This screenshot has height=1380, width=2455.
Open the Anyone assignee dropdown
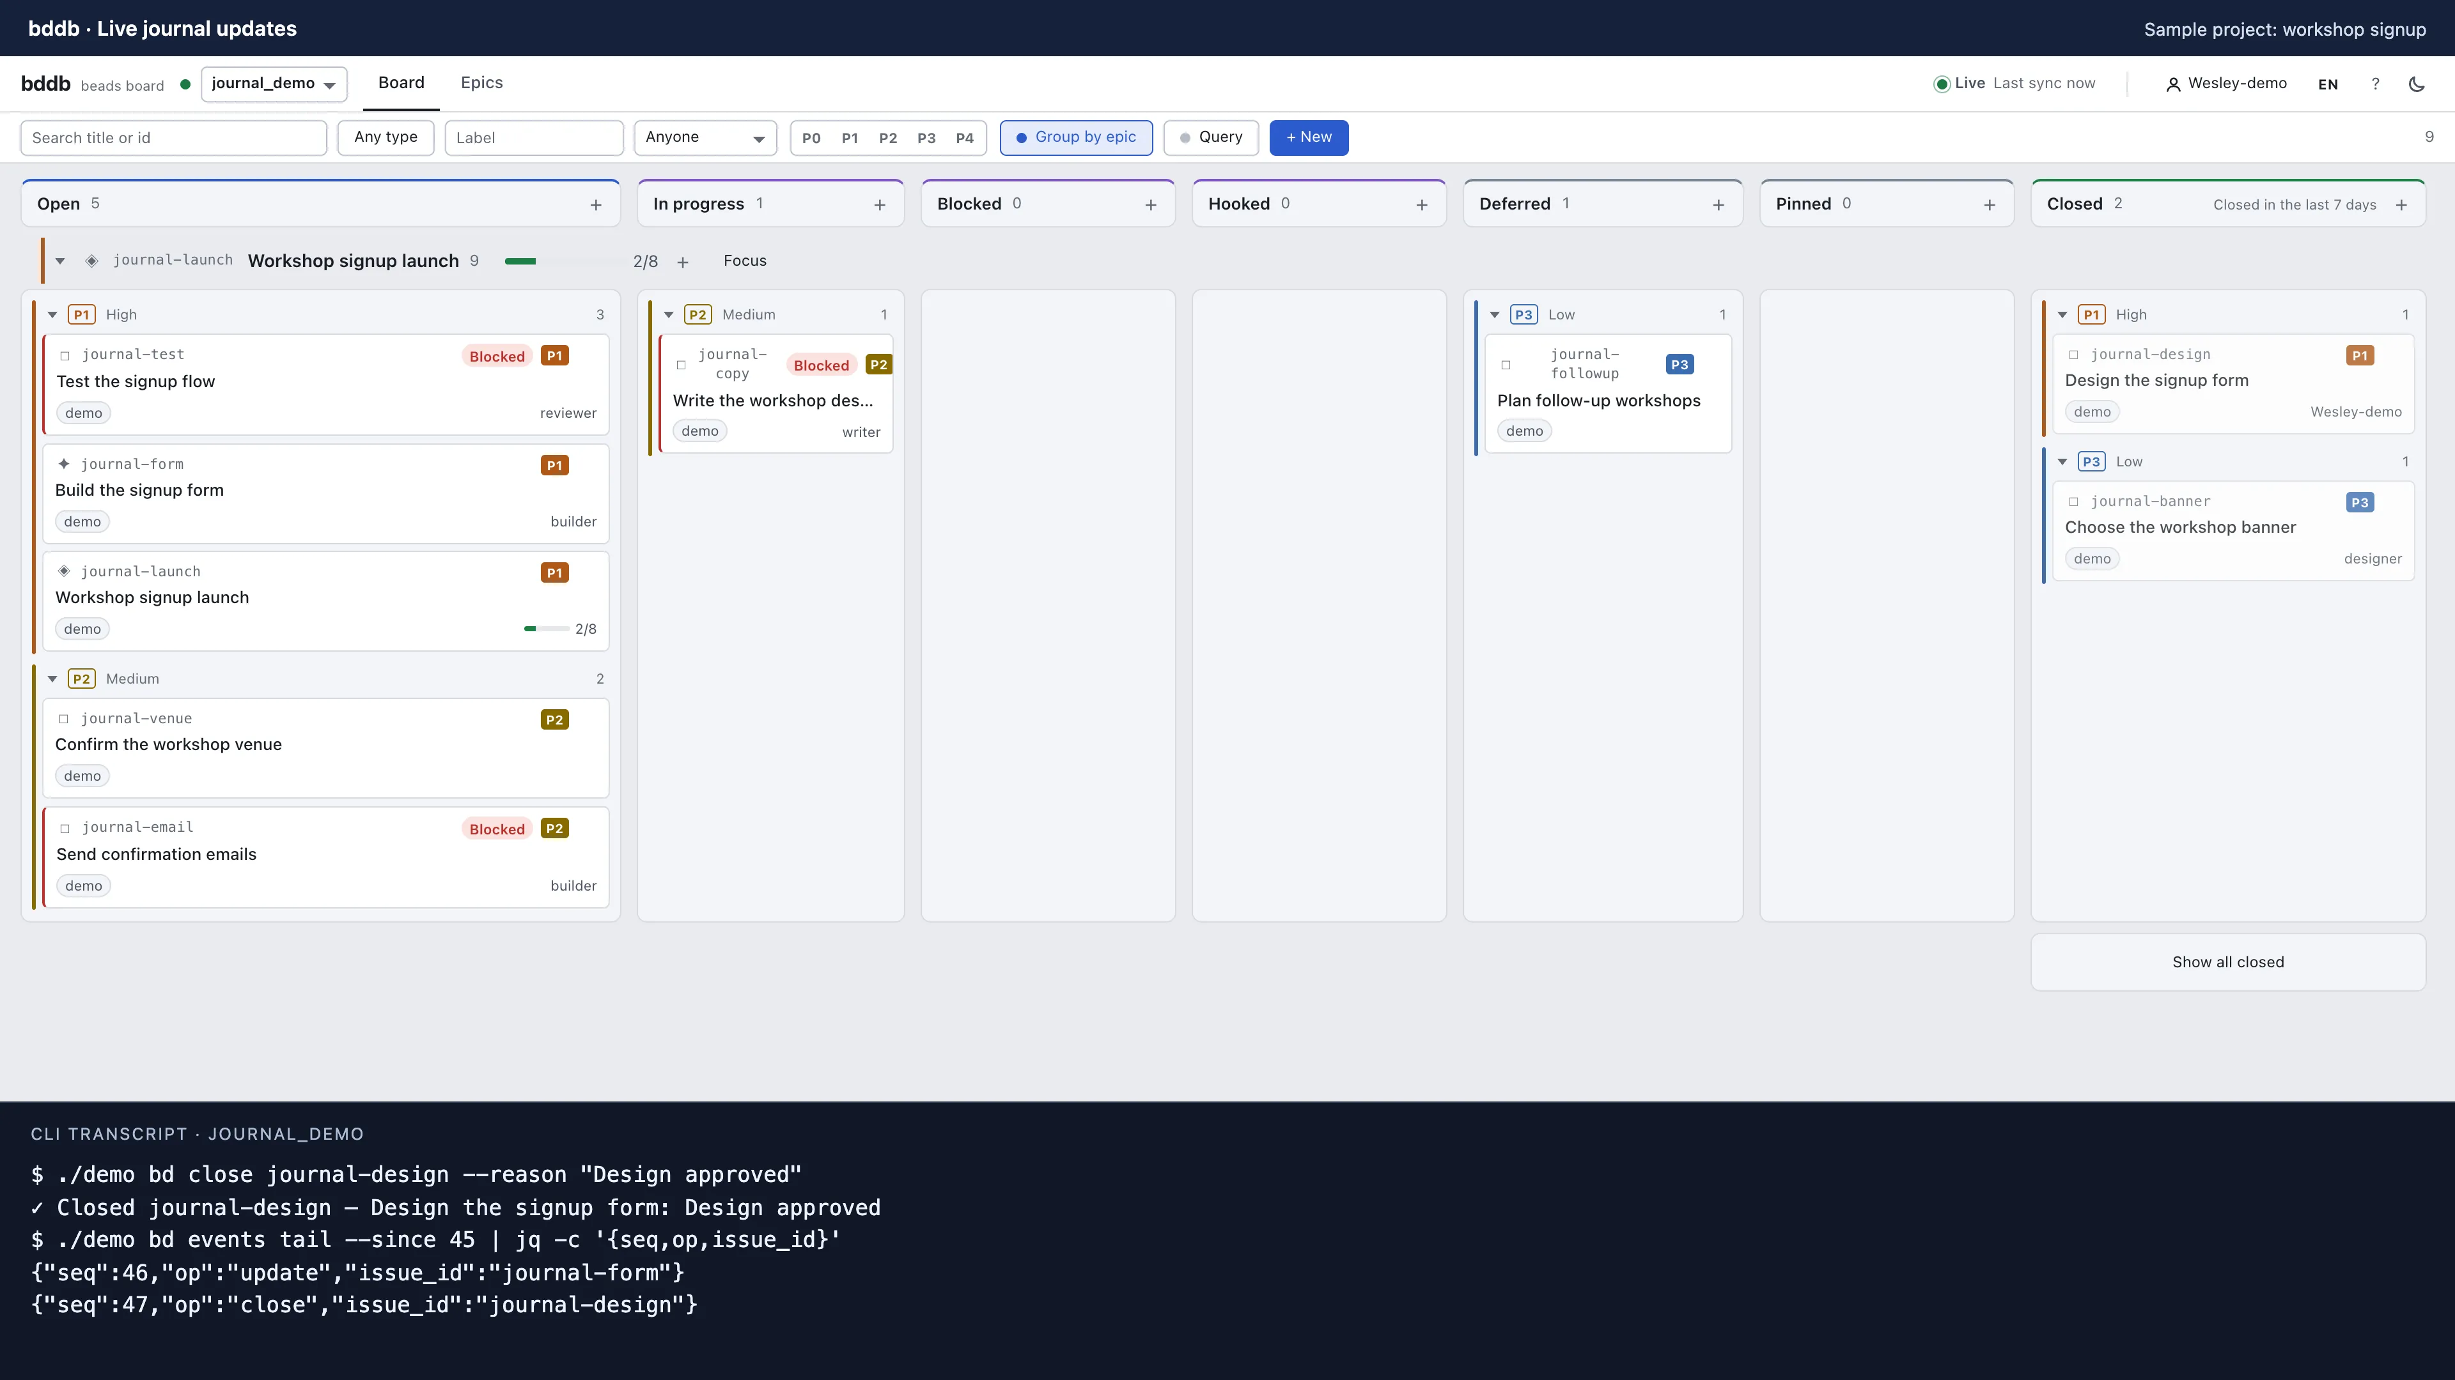[x=705, y=137]
